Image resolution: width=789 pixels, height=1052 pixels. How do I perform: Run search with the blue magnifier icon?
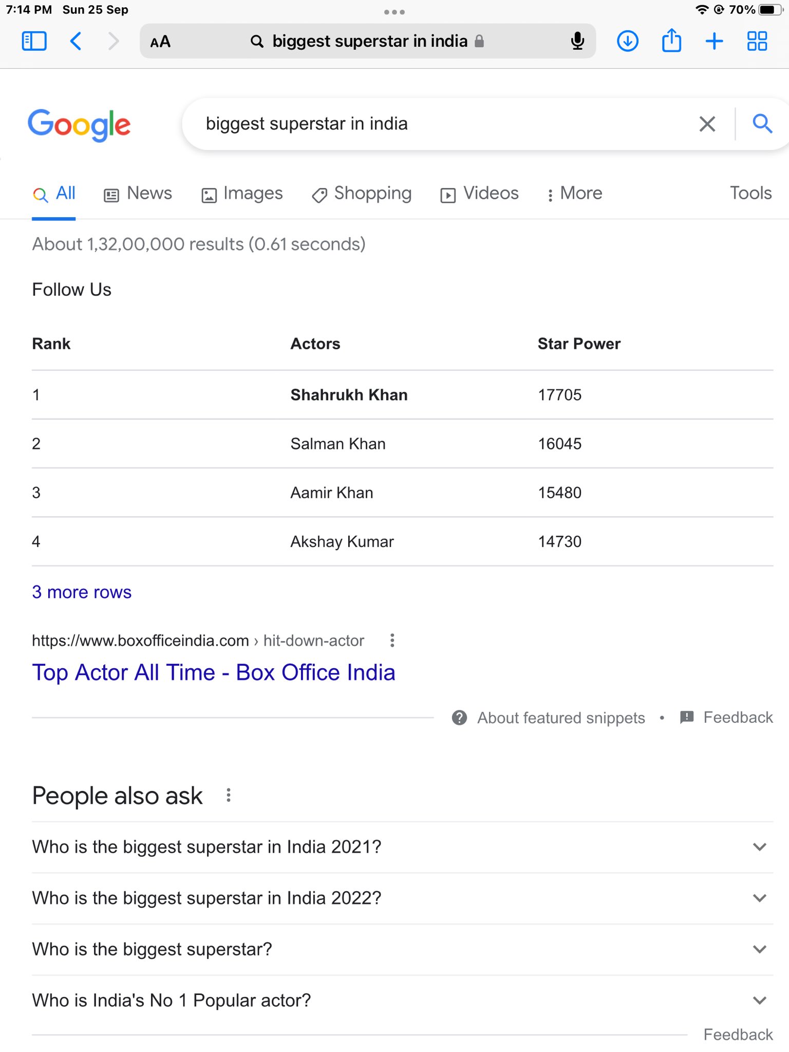click(762, 124)
